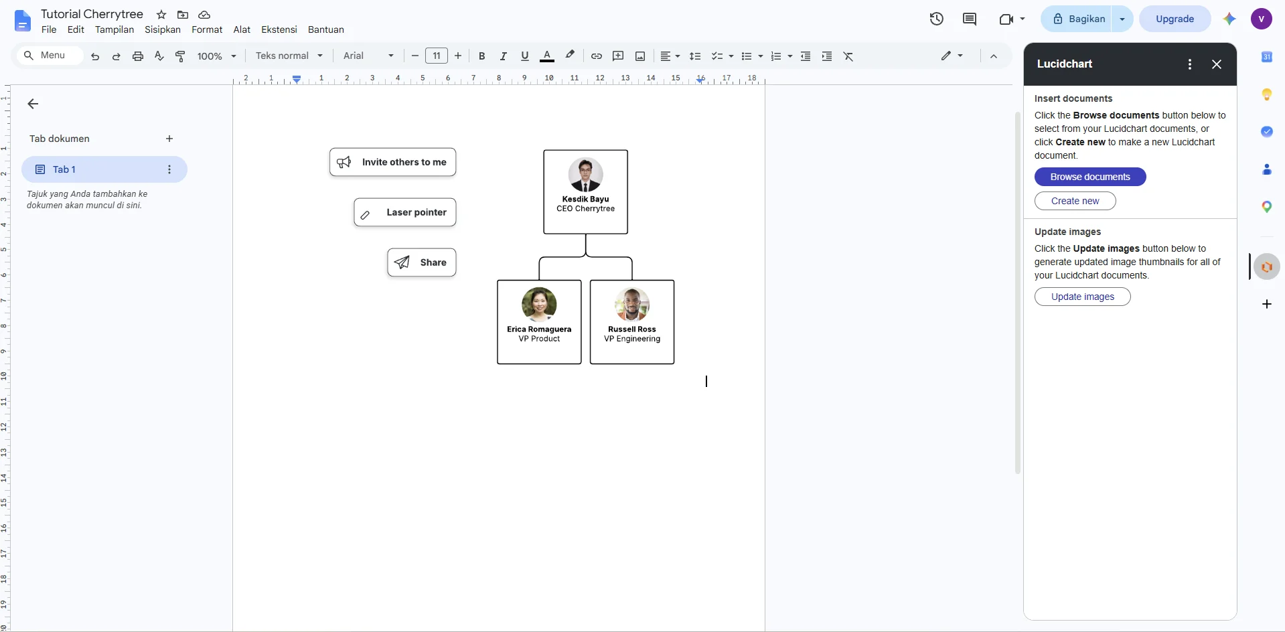Viewport: 1285px width, 632px height.
Task: Run spelling and grammar check
Action: click(159, 56)
